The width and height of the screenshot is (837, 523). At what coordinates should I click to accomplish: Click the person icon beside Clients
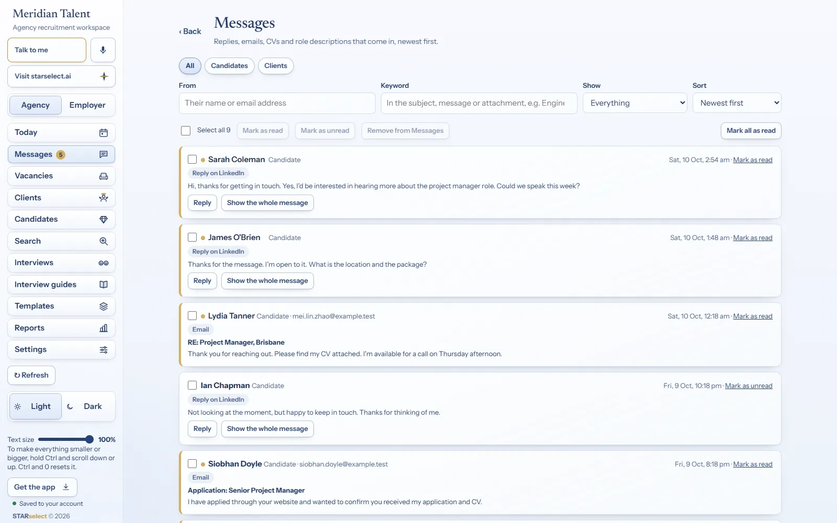pos(104,198)
